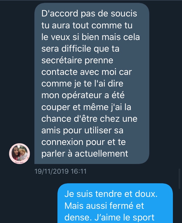Click the line "couper et même j'ai la"
Screen dimensions: 182x223
click(86, 107)
